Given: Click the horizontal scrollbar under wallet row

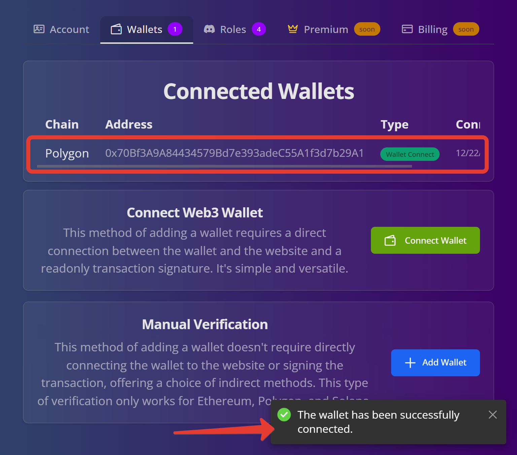Looking at the screenshot, I should 224,166.
